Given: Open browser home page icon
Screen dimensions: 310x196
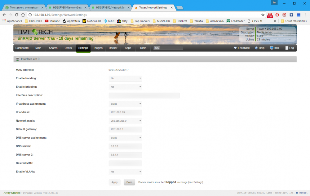Looking at the screenshot, I should pos(23,15).
